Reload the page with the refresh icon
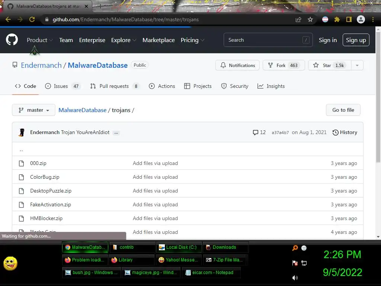The height and width of the screenshot is (286, 381). tap(32, 19)
